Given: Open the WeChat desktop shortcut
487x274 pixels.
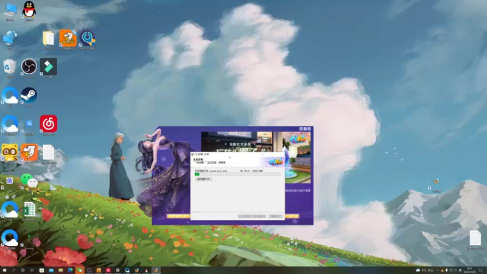Looking at the screenshot, I should (x=29, y=181).
